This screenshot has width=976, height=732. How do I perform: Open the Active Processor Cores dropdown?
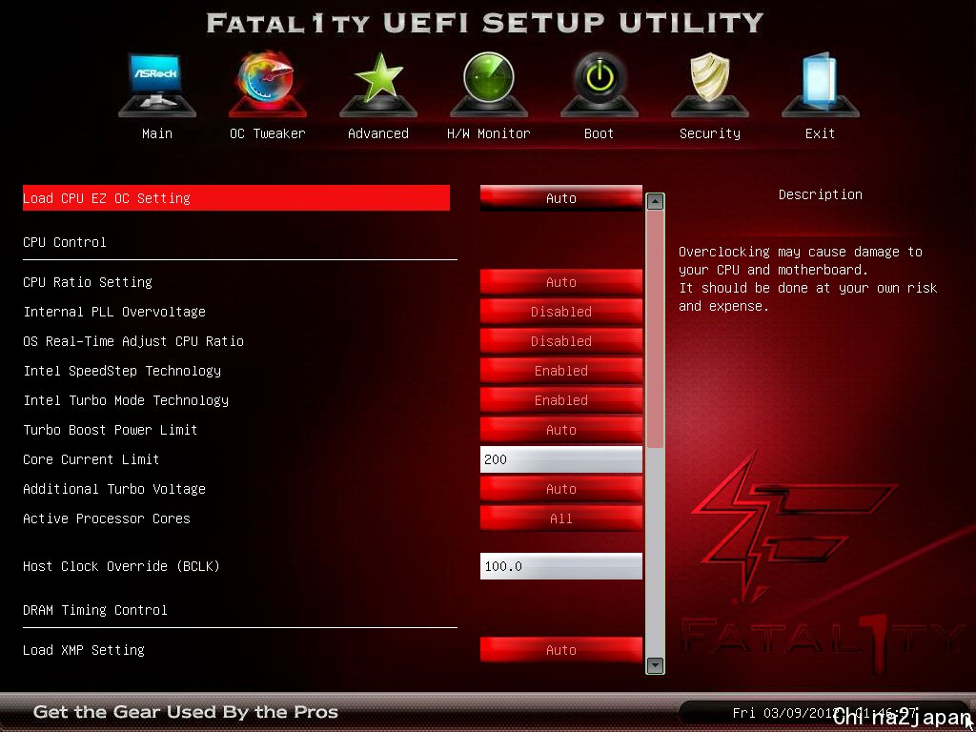pos(560,518)
